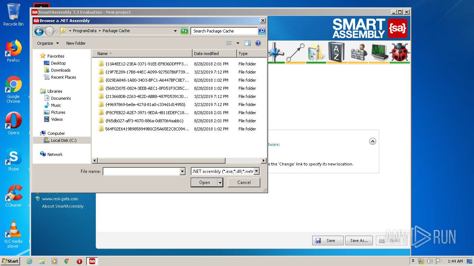Click the merging pipes icon in SmartAssembly toolbar

pyautogui.click(x=276, y=52)
